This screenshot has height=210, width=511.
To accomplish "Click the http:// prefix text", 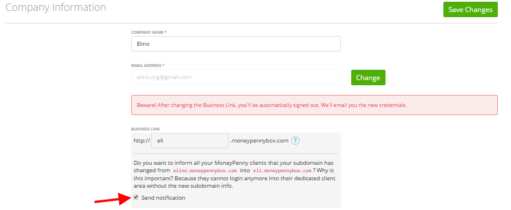I will (141, 141).
